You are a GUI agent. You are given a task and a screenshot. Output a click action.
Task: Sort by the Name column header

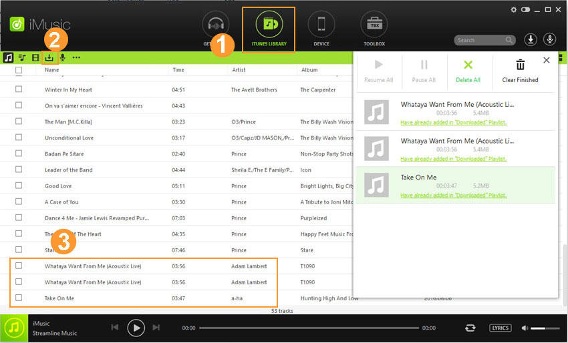52,70
